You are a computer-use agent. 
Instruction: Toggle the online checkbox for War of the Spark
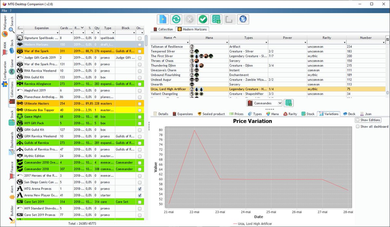click(139, 51)
